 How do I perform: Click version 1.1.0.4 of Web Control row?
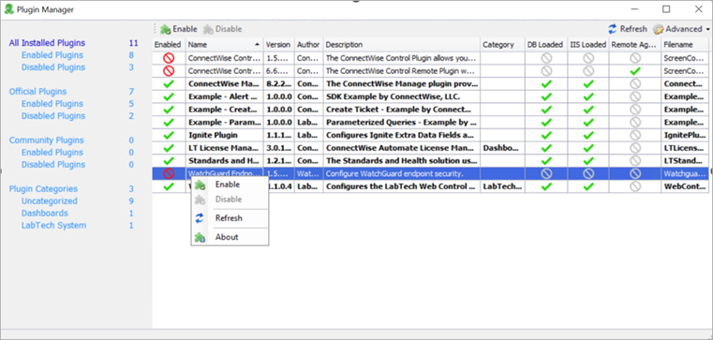coord(281,186)
